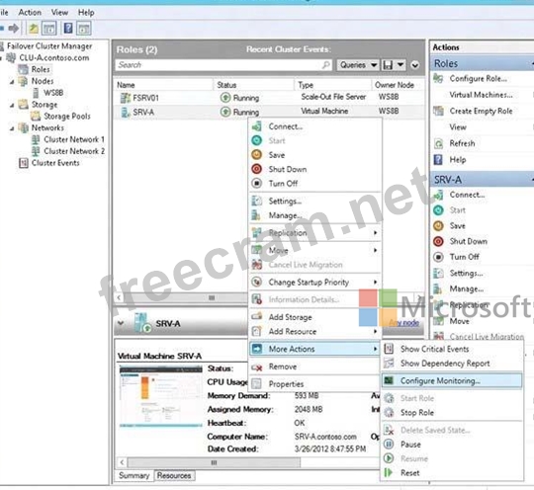Click the forward arrow toolbar icon
Image resolution: width=534 pixels, height=490 pixels.
[14, 29]
